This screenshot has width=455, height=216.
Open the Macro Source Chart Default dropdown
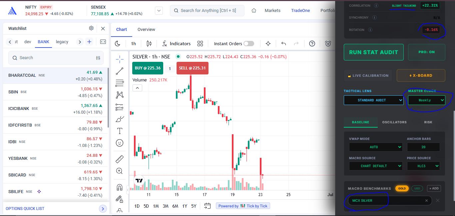pos(376,166)
